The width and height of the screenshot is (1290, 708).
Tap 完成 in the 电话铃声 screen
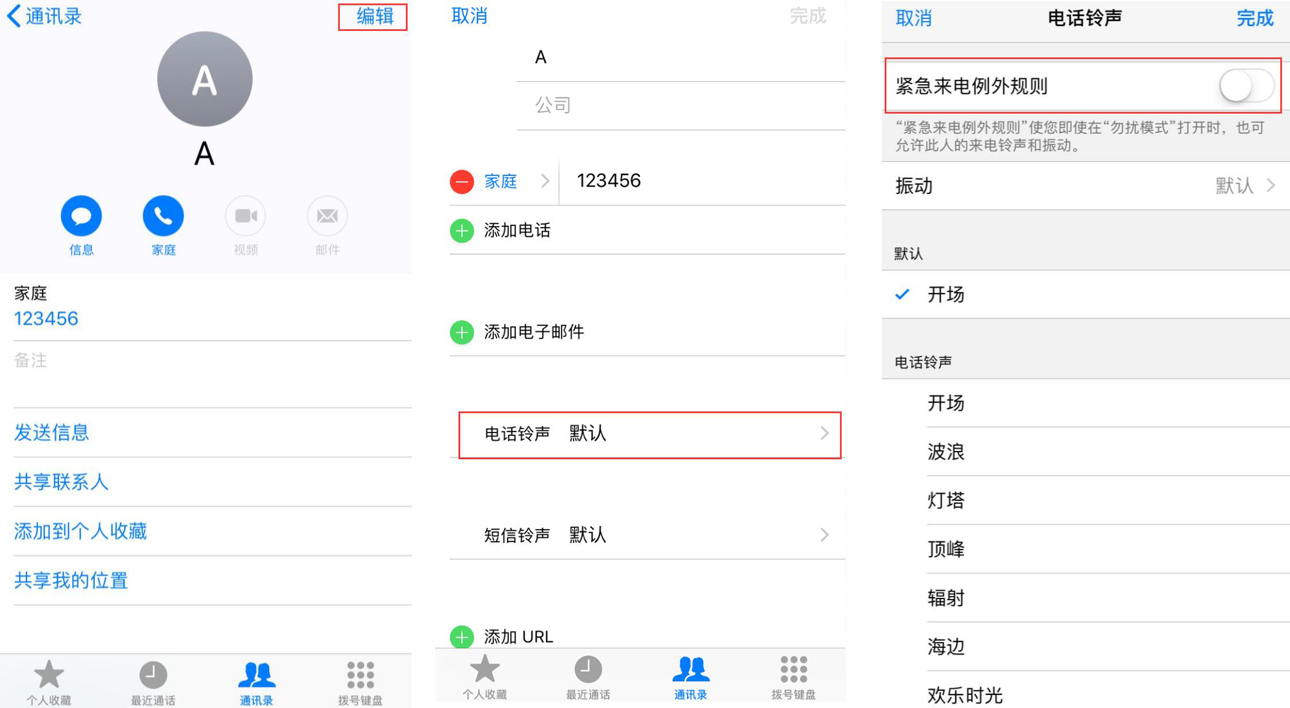point(1255,18)
